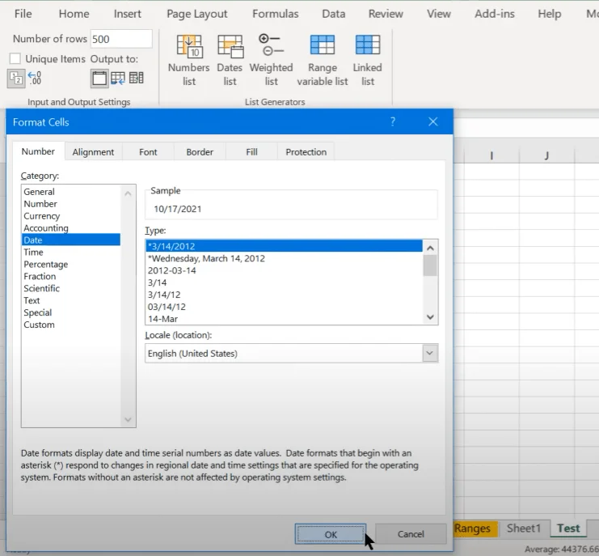
Task: Select the Percentage category
Action: pos(71,264)
